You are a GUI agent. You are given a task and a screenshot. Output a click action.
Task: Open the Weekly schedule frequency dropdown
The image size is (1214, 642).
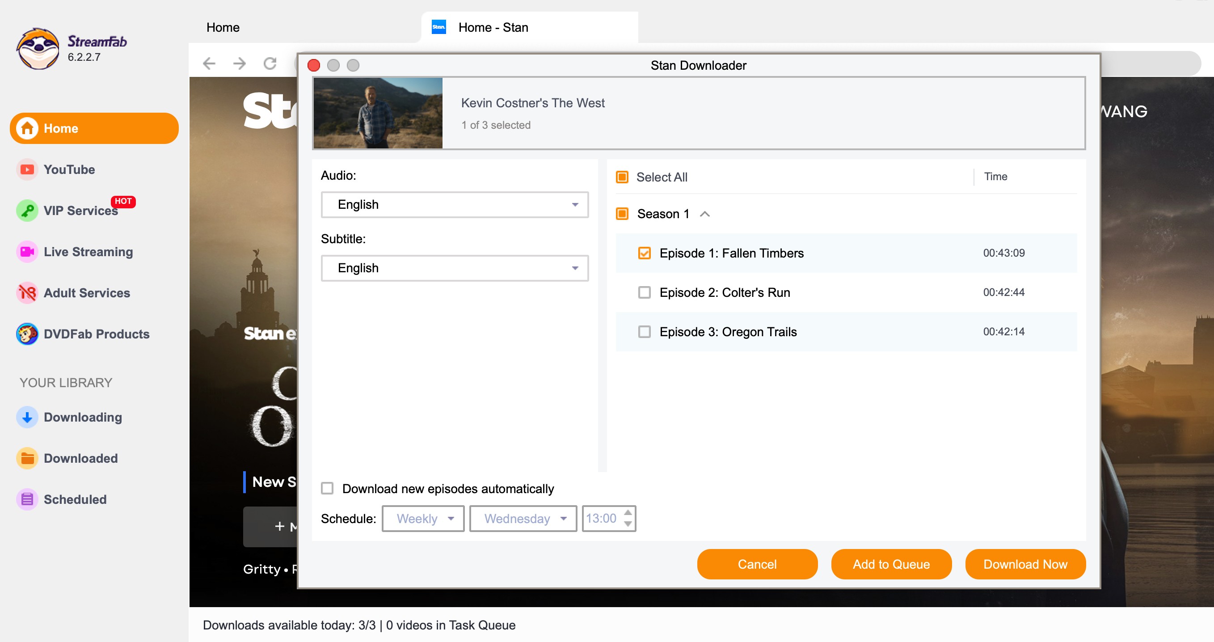coord(423,519)
